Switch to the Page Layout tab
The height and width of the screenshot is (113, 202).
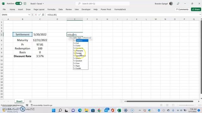pos(39,9)
